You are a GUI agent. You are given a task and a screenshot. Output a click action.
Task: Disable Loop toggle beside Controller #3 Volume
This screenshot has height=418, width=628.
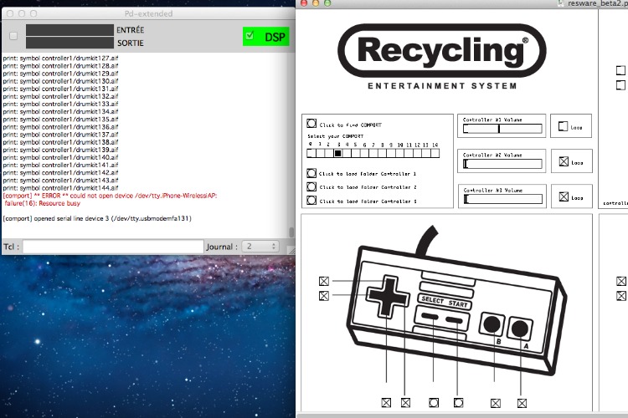[564, 196]
